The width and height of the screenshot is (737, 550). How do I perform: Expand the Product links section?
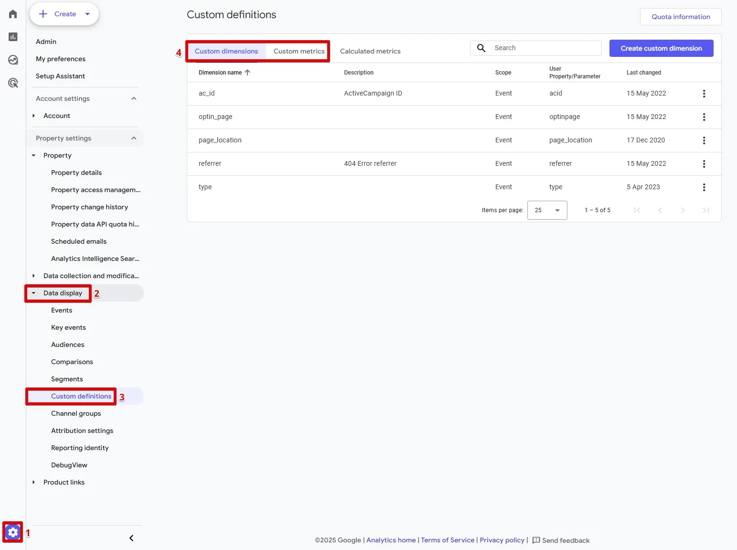tap(33, 482)
